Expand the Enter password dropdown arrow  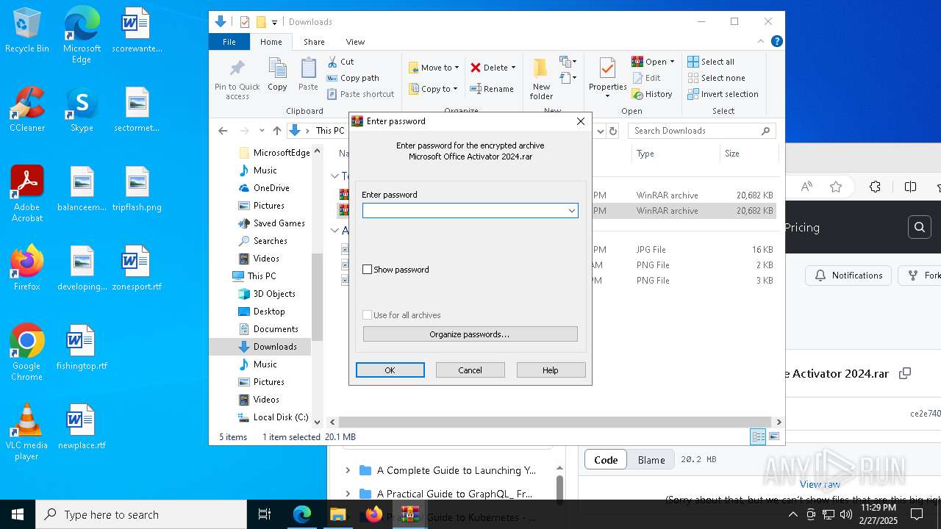[x=571, y=211]
